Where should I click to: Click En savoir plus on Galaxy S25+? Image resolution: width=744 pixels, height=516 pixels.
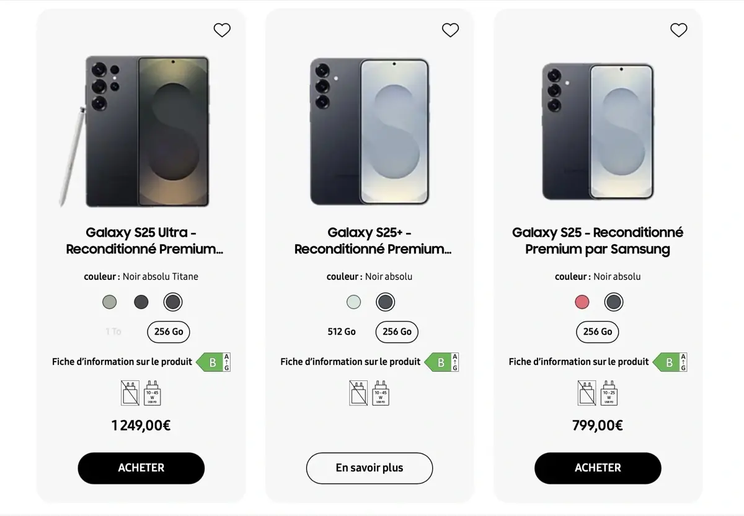[369, 468]
